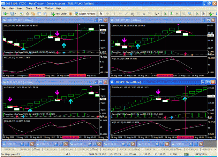Open the File menu
This screenshot has height=157, width=218.
(4, 8)
